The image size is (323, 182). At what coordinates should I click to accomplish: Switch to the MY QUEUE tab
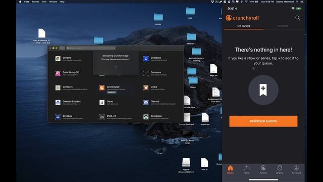[244, 26]
